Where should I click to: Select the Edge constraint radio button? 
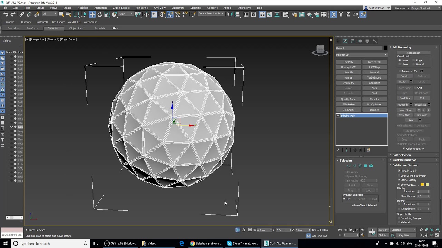click(414, 60)
